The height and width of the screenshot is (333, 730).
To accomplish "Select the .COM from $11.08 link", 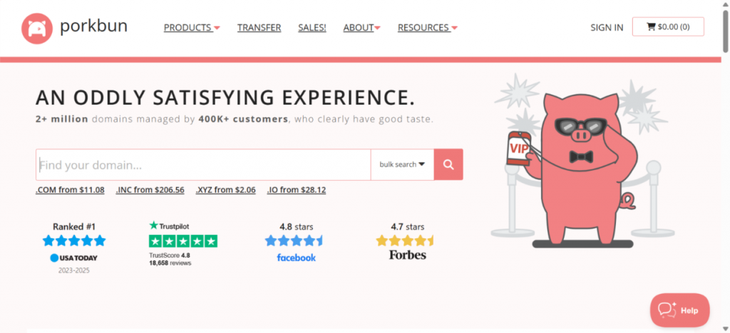I will coord(70,190).
